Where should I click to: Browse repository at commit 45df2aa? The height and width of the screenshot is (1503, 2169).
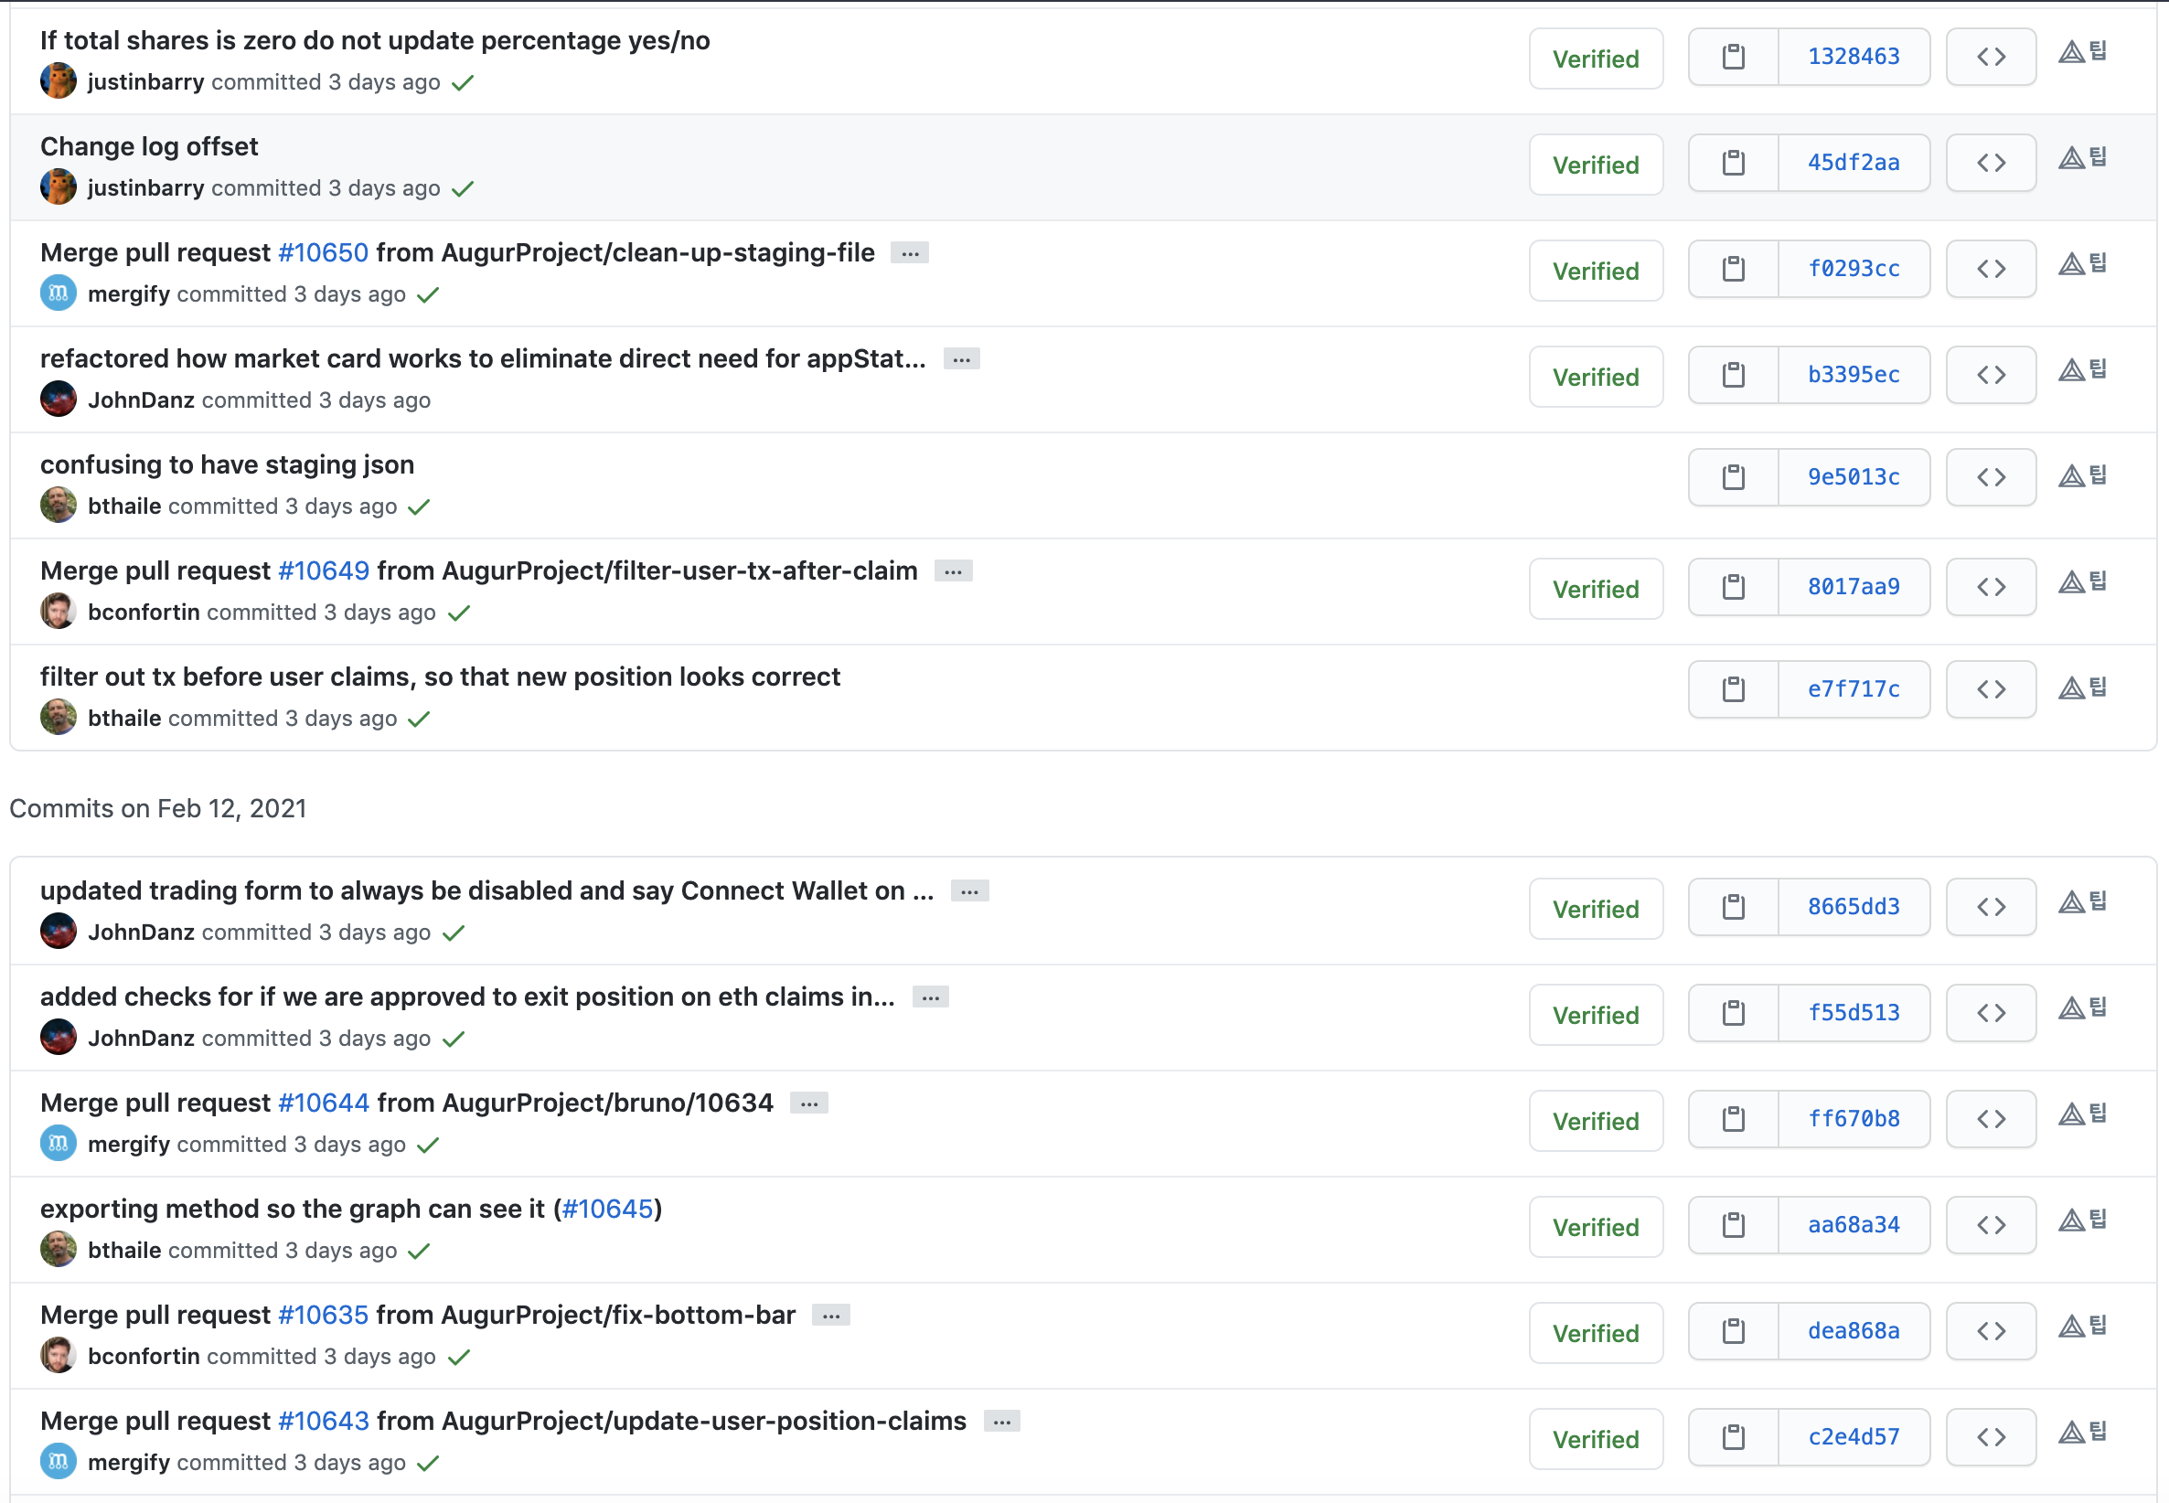coord(1990,163)
